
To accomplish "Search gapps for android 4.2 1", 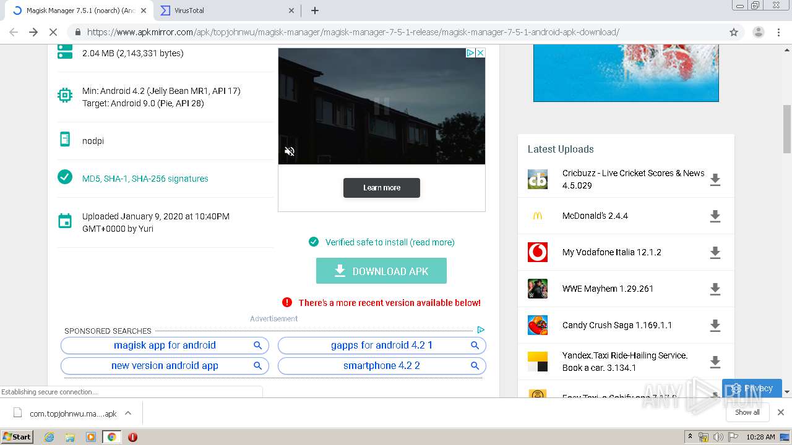I will click(x=382, y=345).
